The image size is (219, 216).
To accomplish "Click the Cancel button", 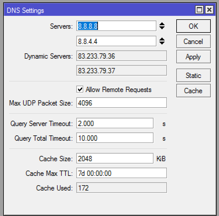I will [x=194, y=41].
